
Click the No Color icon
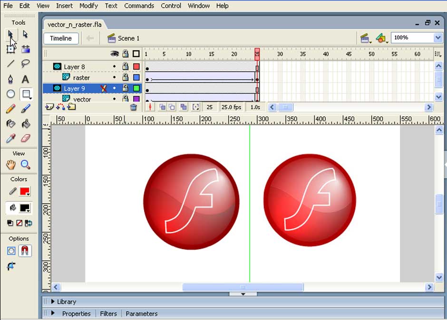coord(19,223)
